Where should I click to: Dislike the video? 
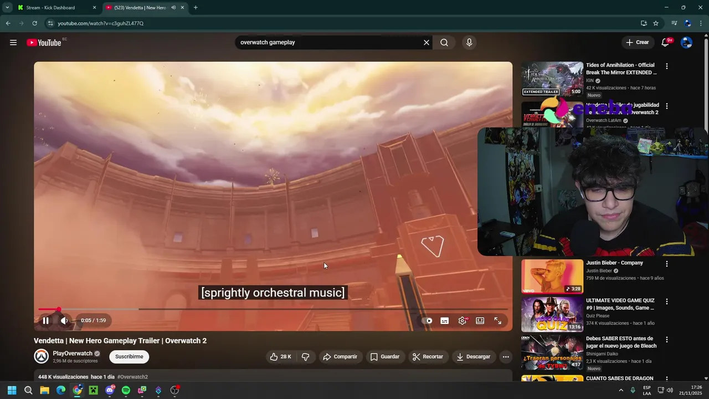306,356
